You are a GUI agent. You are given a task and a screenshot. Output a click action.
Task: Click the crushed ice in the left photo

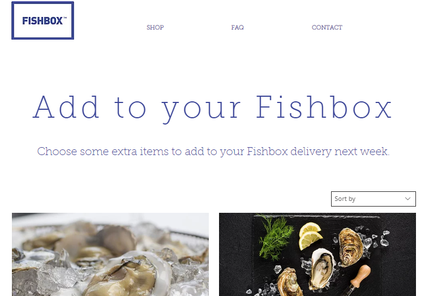pyautogui.click(x=44, y=280)
